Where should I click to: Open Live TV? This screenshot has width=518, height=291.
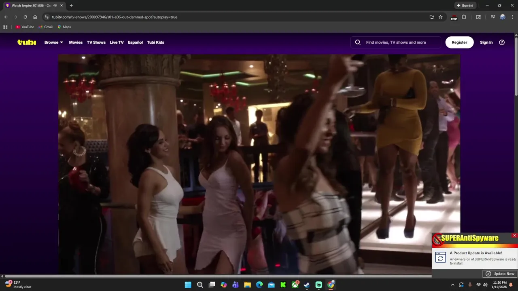point(117,42)
